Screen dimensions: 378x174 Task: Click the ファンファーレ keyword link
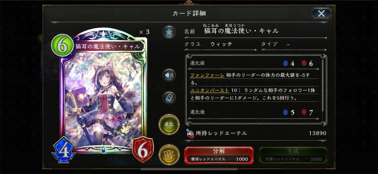click(207, 75)
